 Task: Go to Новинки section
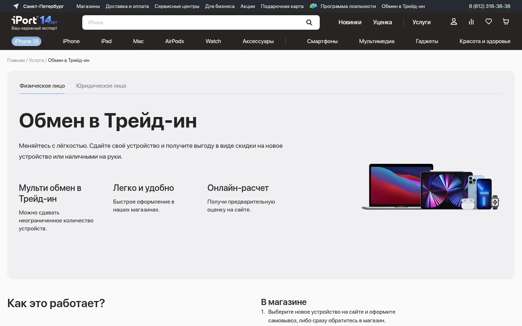(x=350, y=22)
